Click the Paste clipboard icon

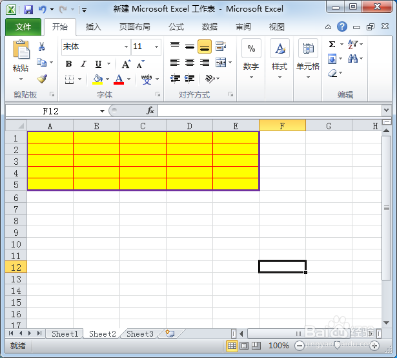click(21, 50)
